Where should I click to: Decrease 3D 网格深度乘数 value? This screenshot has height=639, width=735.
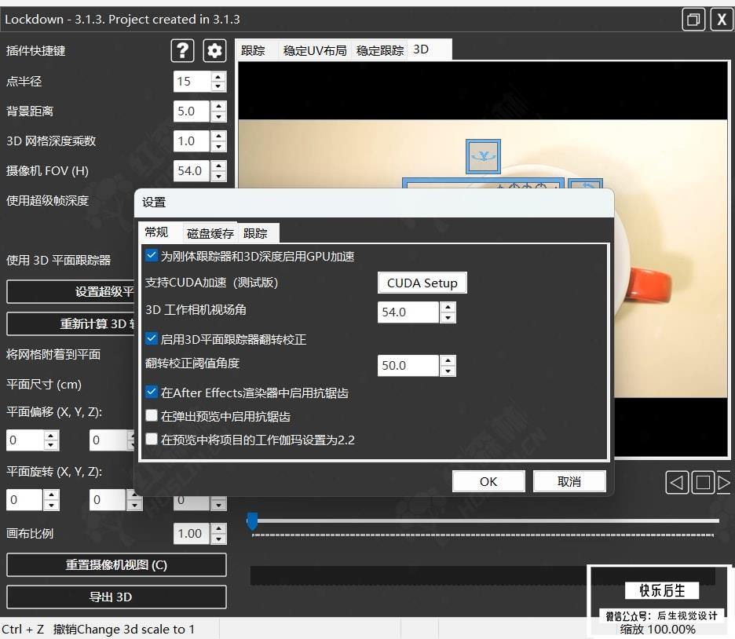point(218,147)
